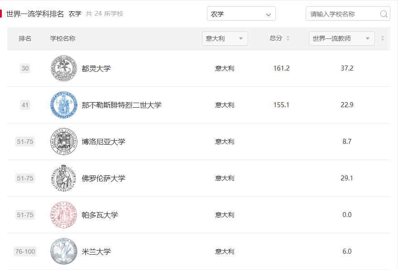This screenshot has height=270, width=398.
Task: Open the 意大利 country filter dropdown
Action: [x=225, y=38]
